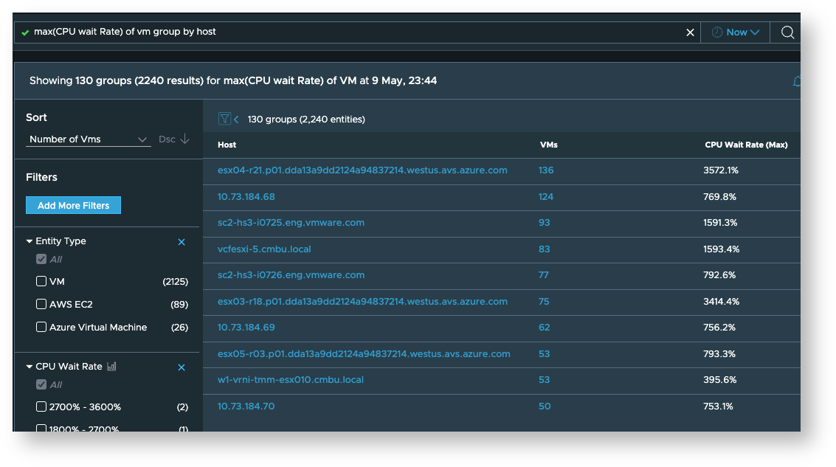Click the 124 VMs count link
836x467 pixels.
pos(546,197)
